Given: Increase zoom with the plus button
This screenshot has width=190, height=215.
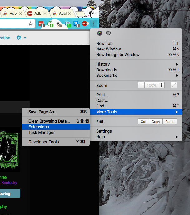Looking at the screenshot, I should pyautogui.click(x=161, y=85).
